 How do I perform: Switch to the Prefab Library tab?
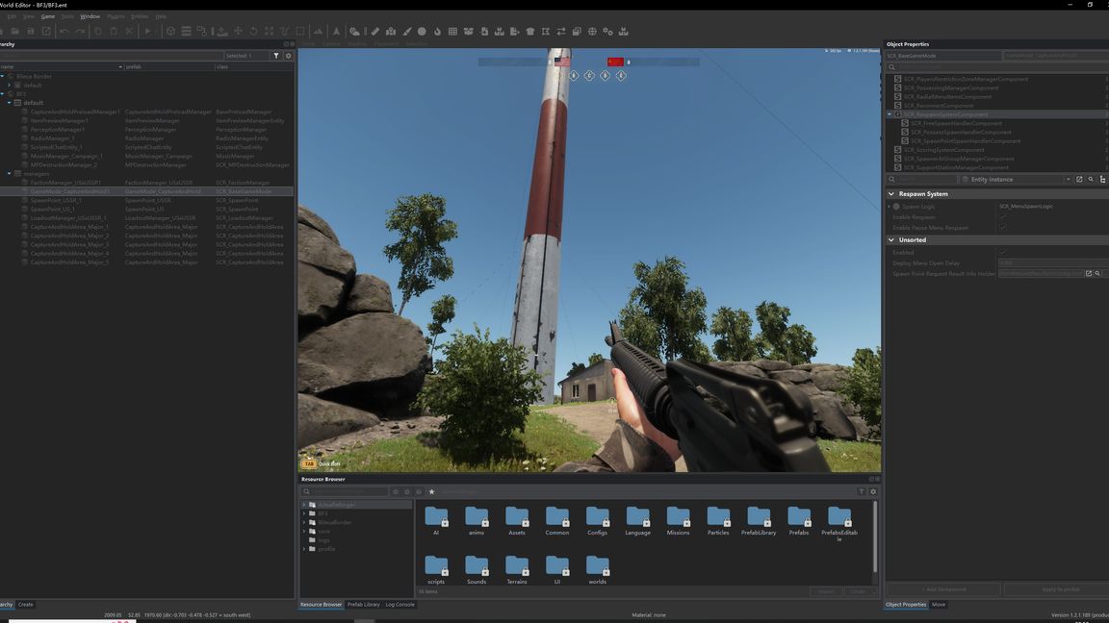point(363,605)
